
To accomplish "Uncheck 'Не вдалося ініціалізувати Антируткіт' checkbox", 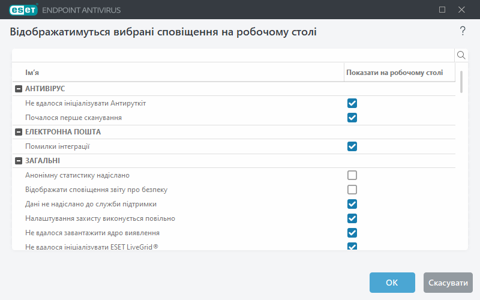I will [x=352, y=103].
